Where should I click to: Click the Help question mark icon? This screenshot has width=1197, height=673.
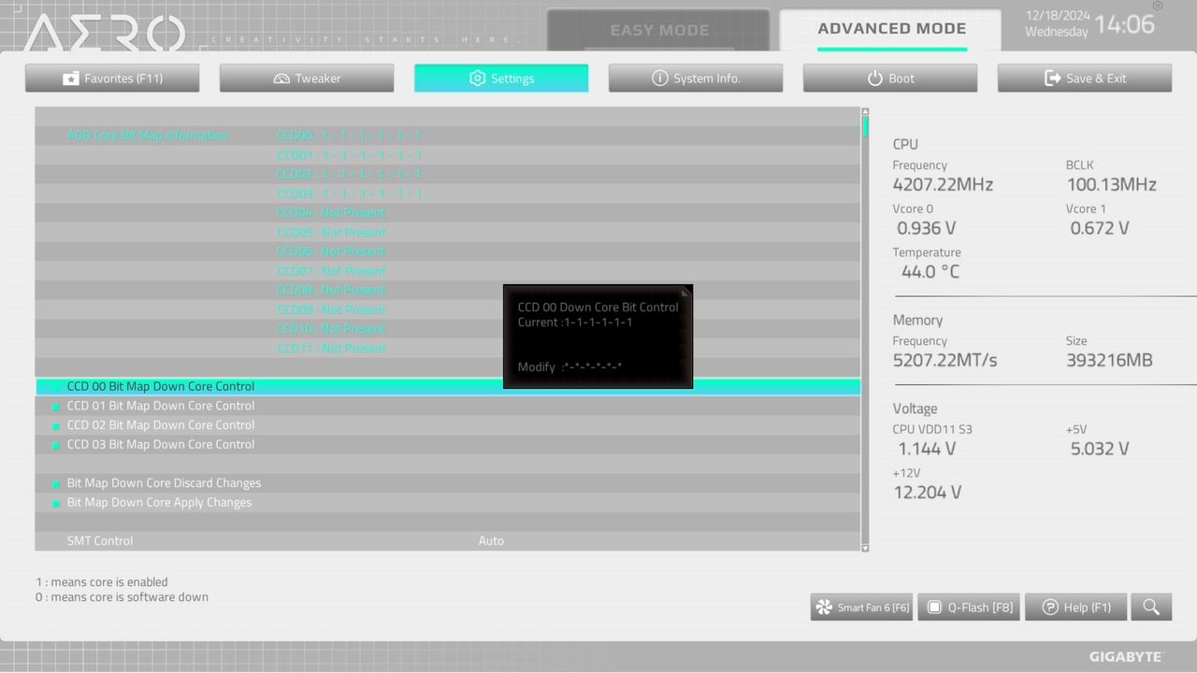tap(1050, 608)
